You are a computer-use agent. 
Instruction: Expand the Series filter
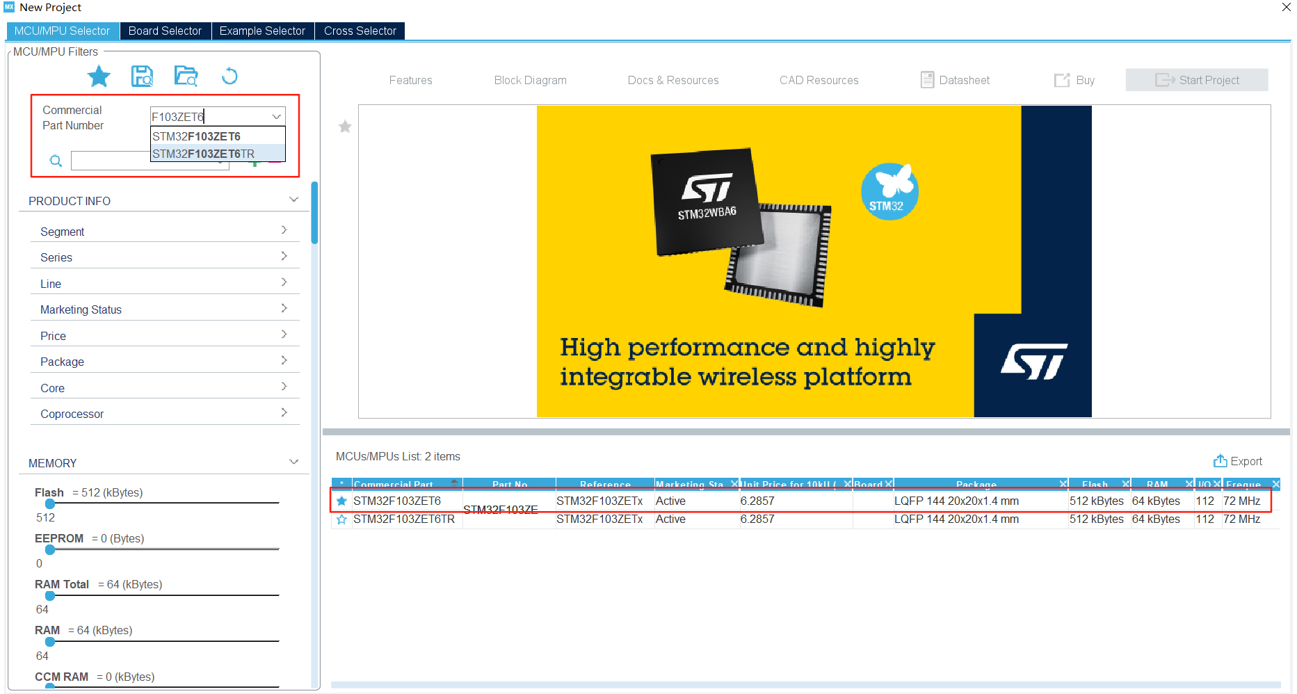(x=284, y=256)
